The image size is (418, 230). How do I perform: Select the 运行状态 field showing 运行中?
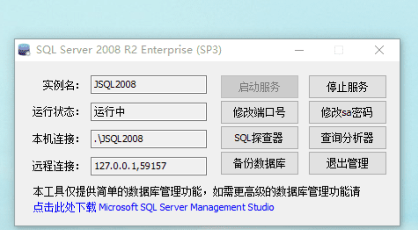(148, 111)
